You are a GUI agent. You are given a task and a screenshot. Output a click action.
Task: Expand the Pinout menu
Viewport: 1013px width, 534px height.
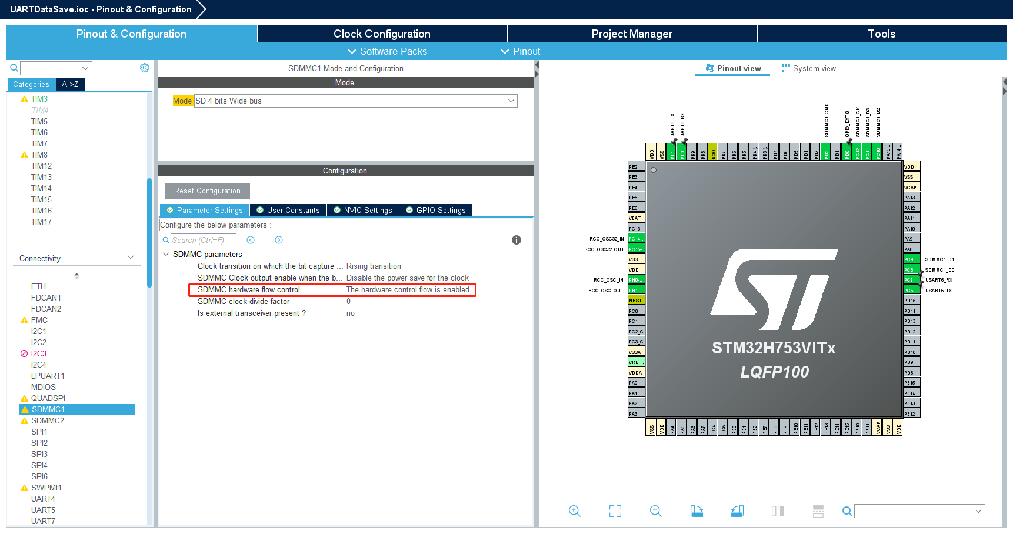(x=521, y=52)
